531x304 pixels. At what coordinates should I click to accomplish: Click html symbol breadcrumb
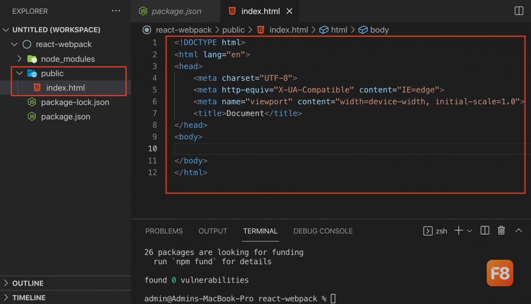tap(339, 30)
